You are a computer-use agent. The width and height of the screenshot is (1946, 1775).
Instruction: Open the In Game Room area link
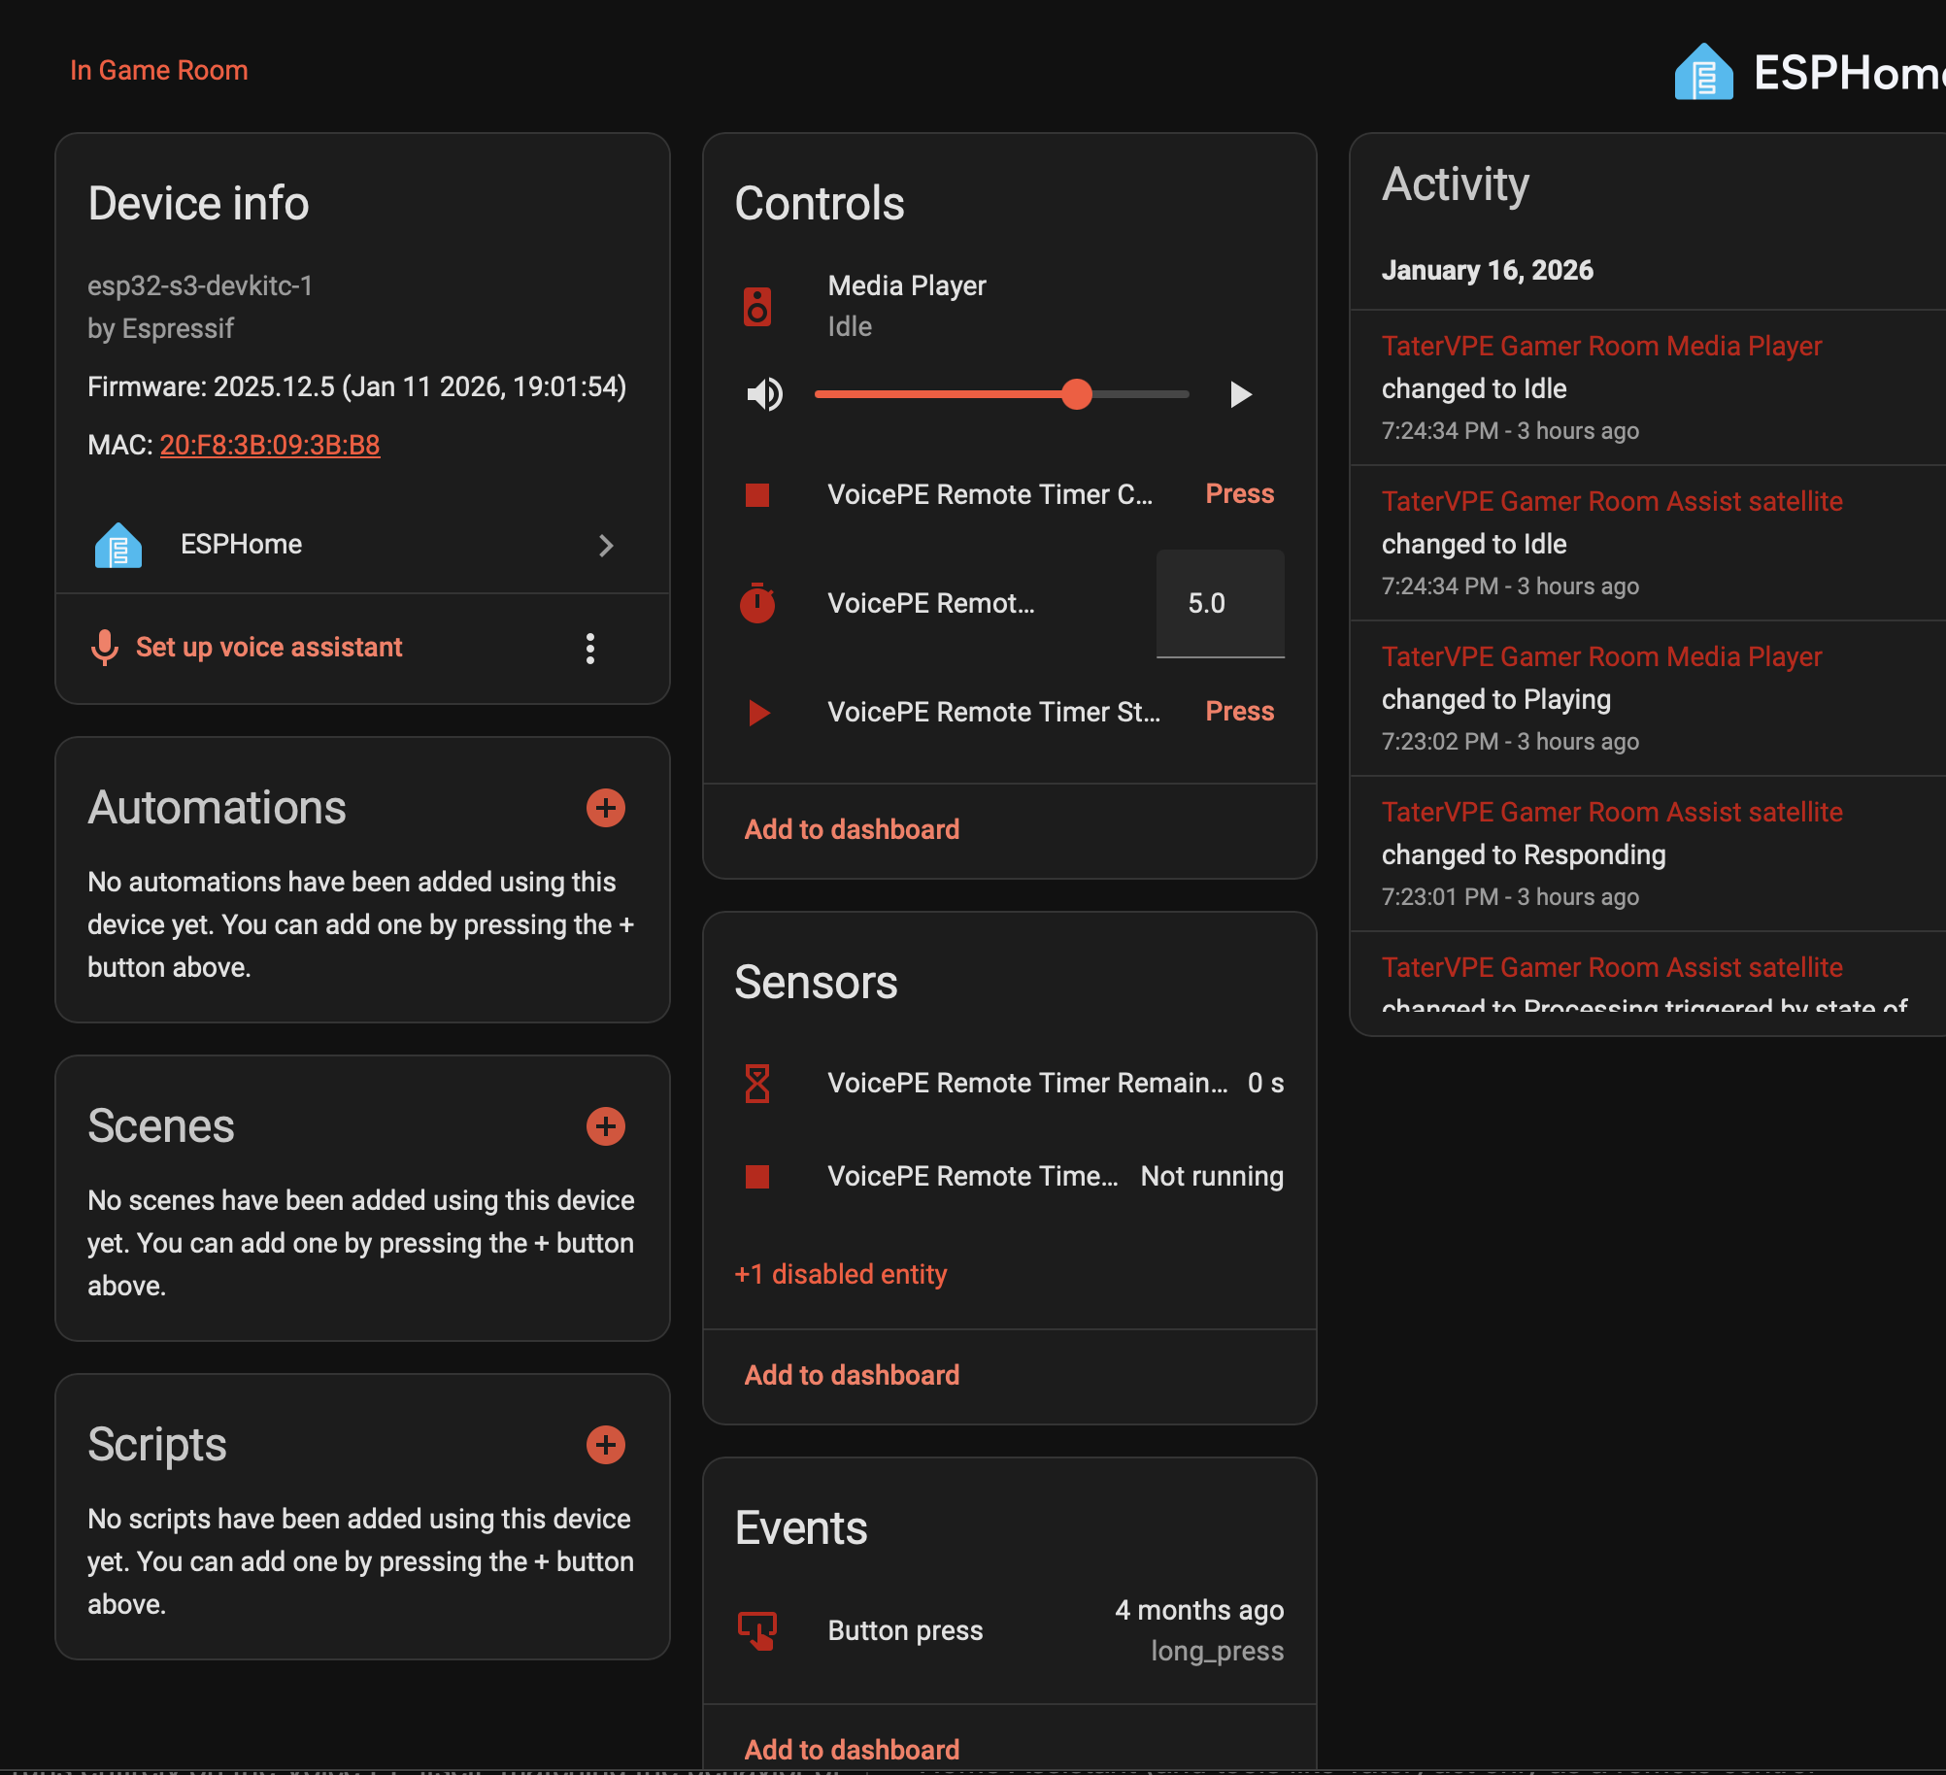[x=158, y=70]
